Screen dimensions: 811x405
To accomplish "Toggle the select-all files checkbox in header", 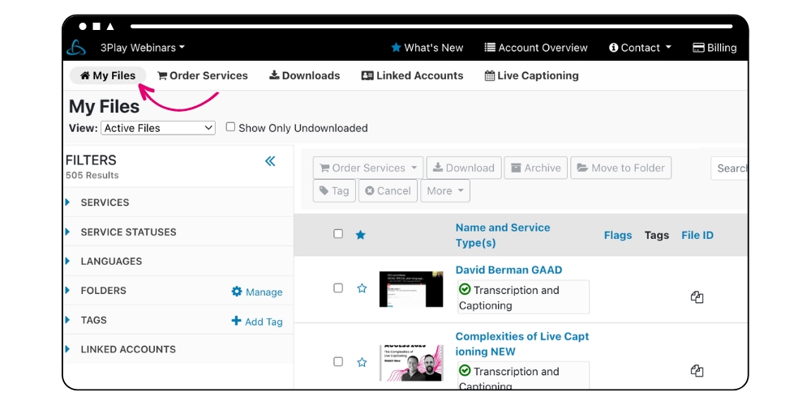I will [x=338, y=233].
